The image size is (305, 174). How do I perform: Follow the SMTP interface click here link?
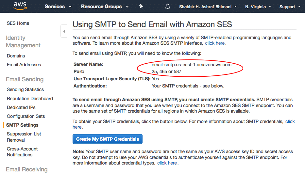click(x=215, y=43)
